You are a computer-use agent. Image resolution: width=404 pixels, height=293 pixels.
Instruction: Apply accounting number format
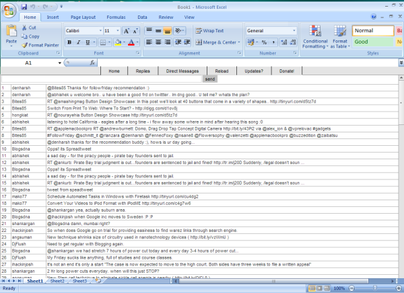(250, 42)
